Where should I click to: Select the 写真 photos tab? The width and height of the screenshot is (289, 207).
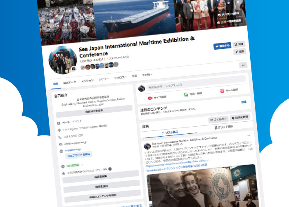pos(134,76)
